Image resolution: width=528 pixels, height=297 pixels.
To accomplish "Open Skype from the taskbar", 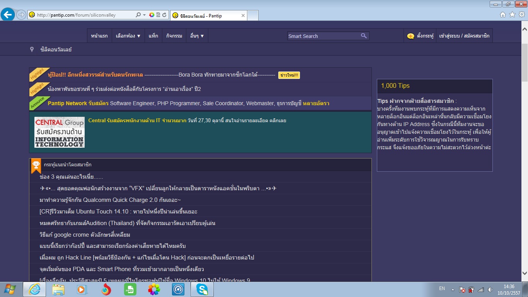I will (202, 289).
